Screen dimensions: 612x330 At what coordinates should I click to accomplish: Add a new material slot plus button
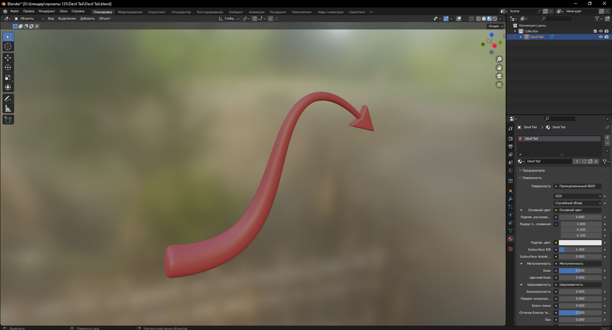click(x=607, y=138)
